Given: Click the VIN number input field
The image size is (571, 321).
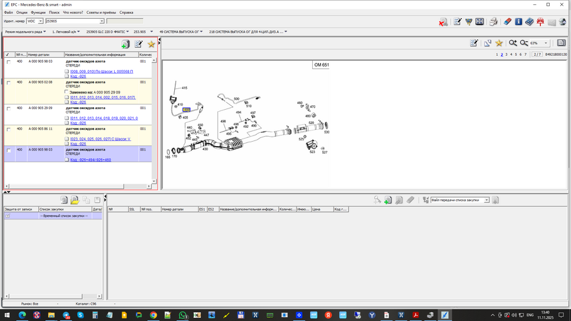Looking at the screenshot, I should (71, 21).
